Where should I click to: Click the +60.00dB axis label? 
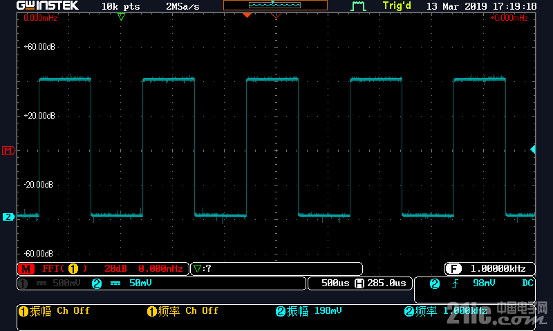[39, 47]
